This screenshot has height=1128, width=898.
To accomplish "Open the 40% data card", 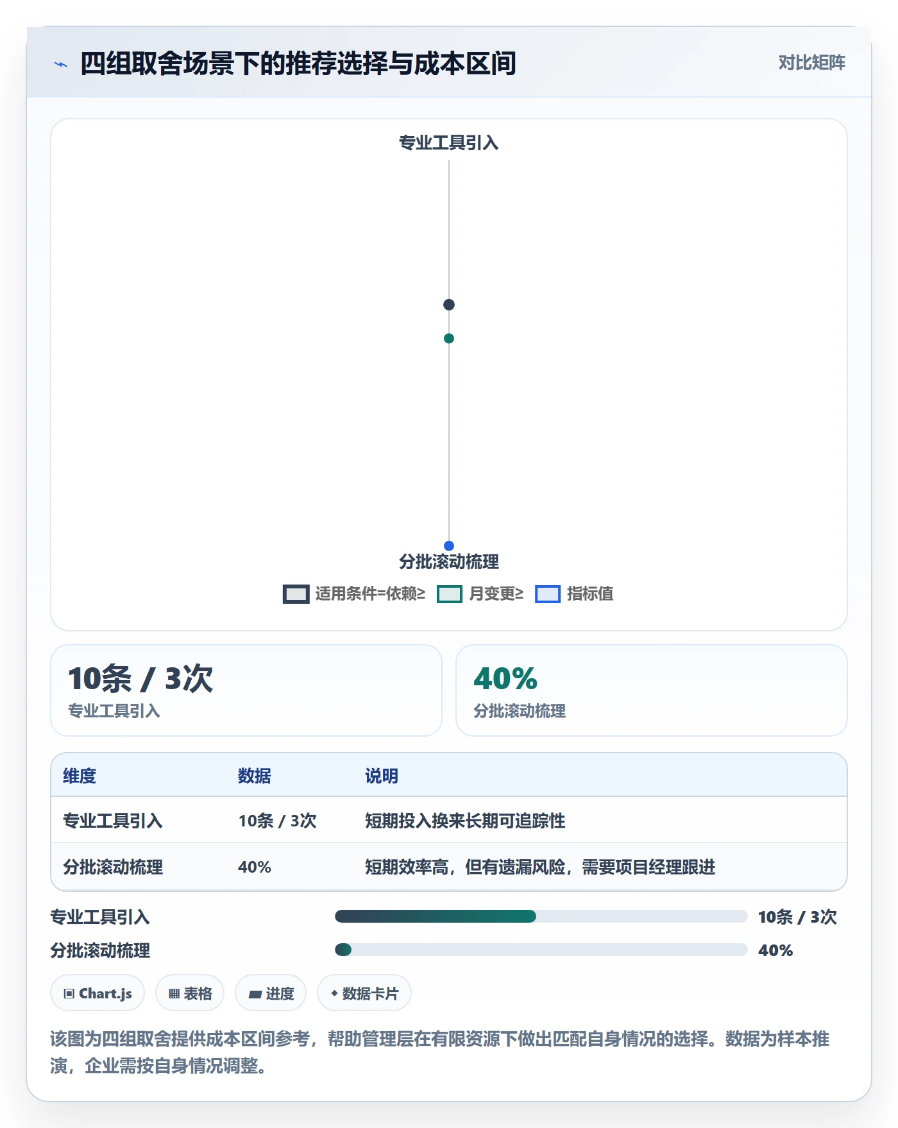I will point(652,690).
